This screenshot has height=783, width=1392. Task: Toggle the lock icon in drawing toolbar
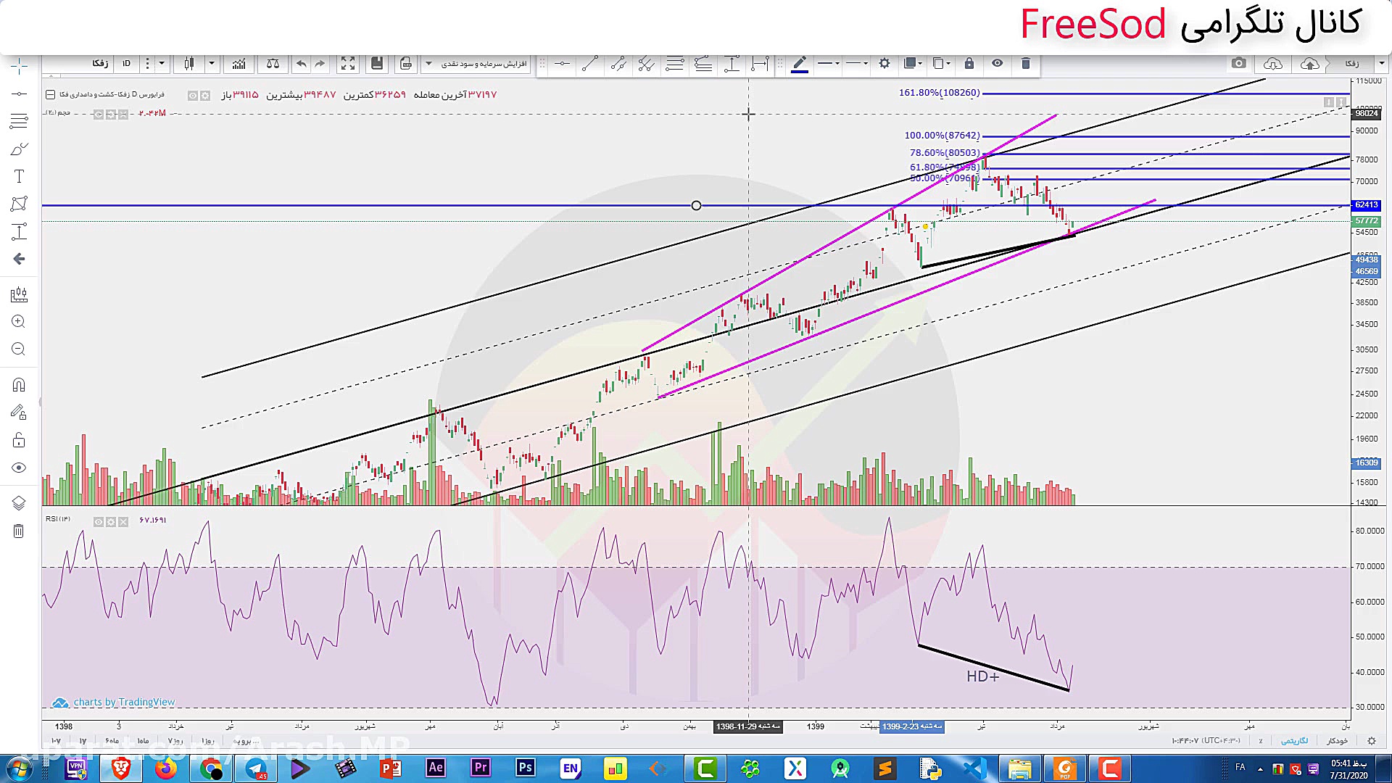pyautogui.click(x=969, y=64)
